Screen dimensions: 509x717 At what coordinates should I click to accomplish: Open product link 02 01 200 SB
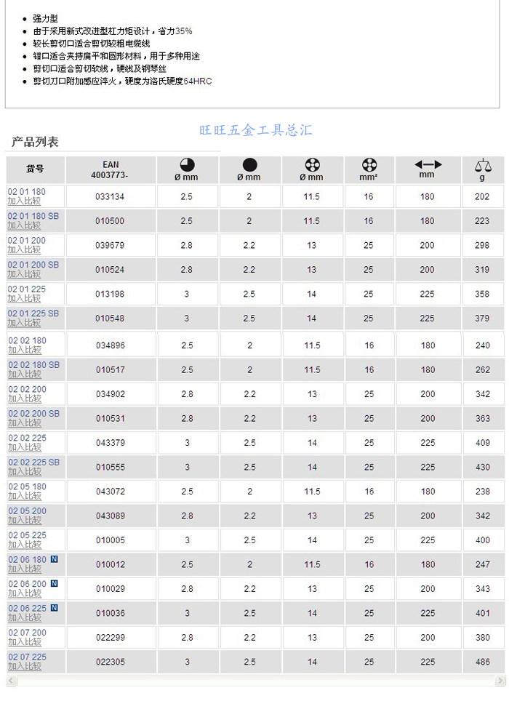33,264
